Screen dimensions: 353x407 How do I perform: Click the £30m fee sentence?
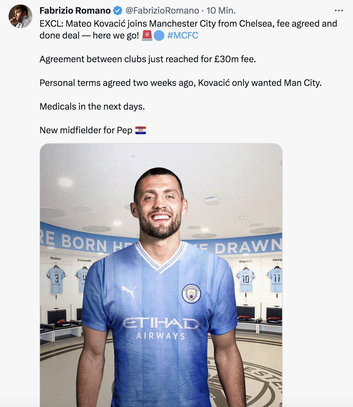click(x=148, y=59)
